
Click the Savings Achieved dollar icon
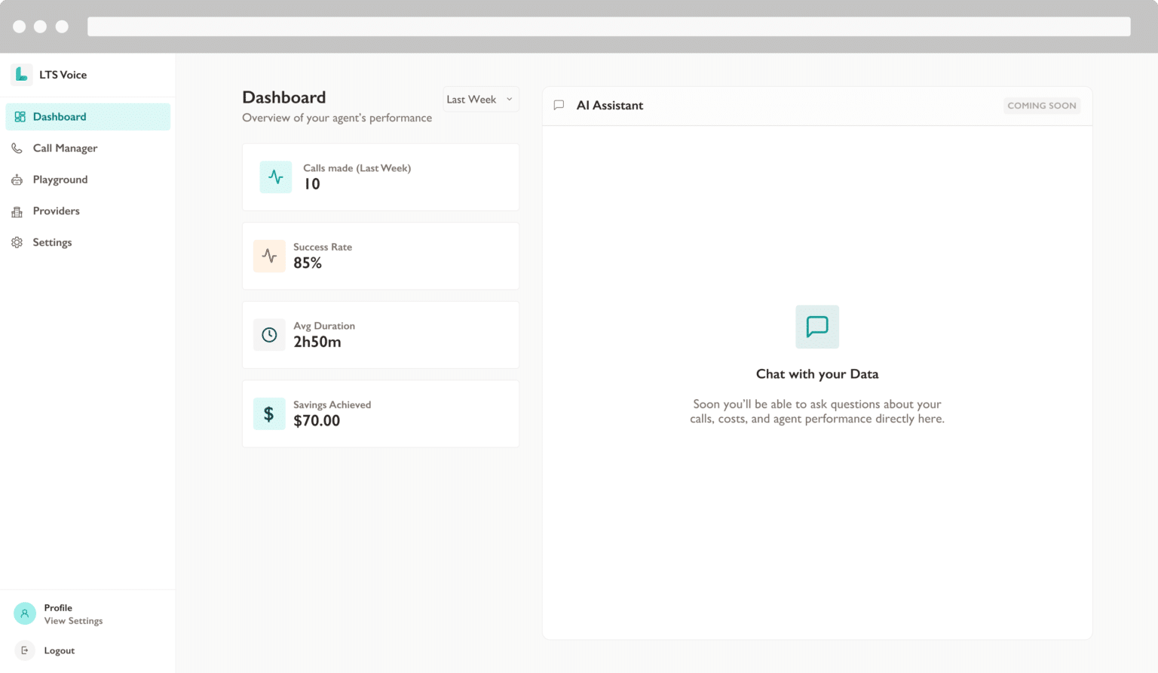(269, 413)
